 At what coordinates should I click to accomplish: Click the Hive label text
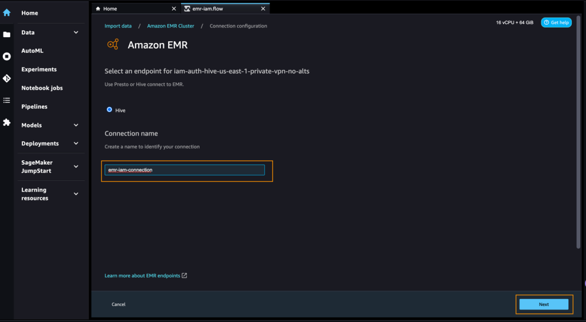120,110
